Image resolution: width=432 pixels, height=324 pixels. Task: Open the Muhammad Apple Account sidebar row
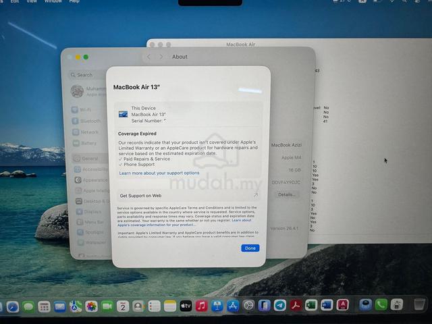(88, 91)
